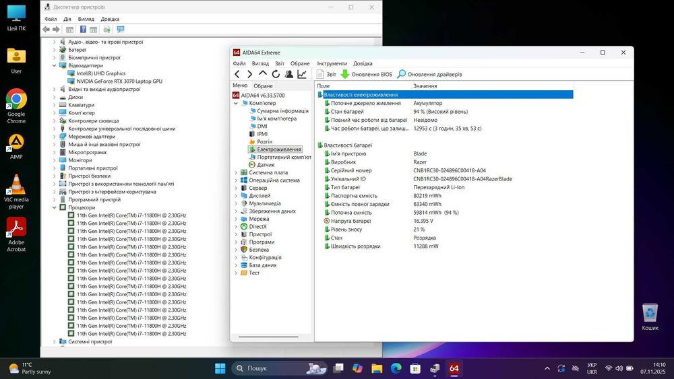674x379 pixels.
Task: Refresh the AIDA64 page
Action: coord(276,74)
